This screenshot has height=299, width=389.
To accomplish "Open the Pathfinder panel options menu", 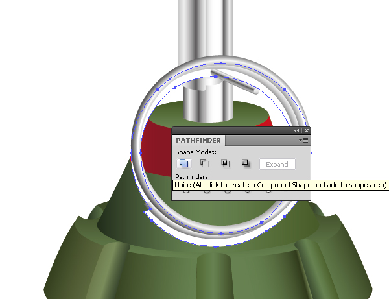I will (303, 141).
